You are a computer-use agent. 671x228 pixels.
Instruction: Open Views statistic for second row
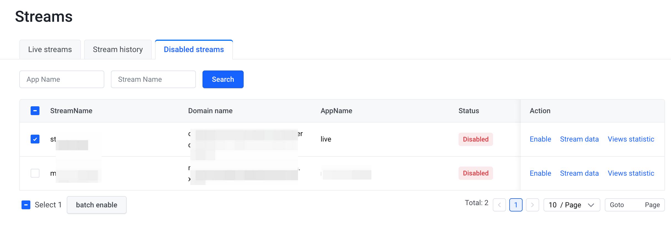point(631,173)
